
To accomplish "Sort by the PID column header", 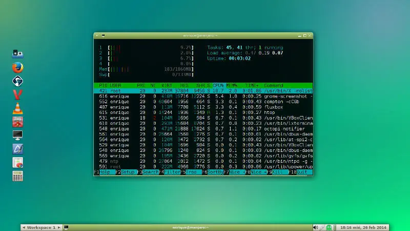I will pyautogui.click(x=103, y=85).
